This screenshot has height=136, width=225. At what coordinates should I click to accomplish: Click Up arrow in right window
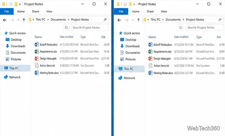(x=138, y=20)
